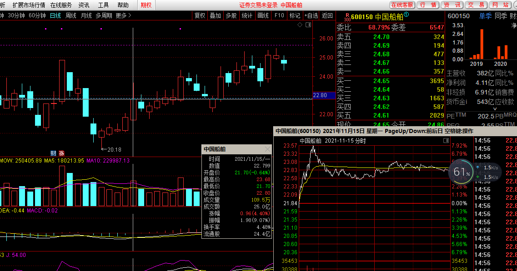Click the 网站 website button
The height and width of the screenshot is (271, 517).
click(x=501, y=5)
